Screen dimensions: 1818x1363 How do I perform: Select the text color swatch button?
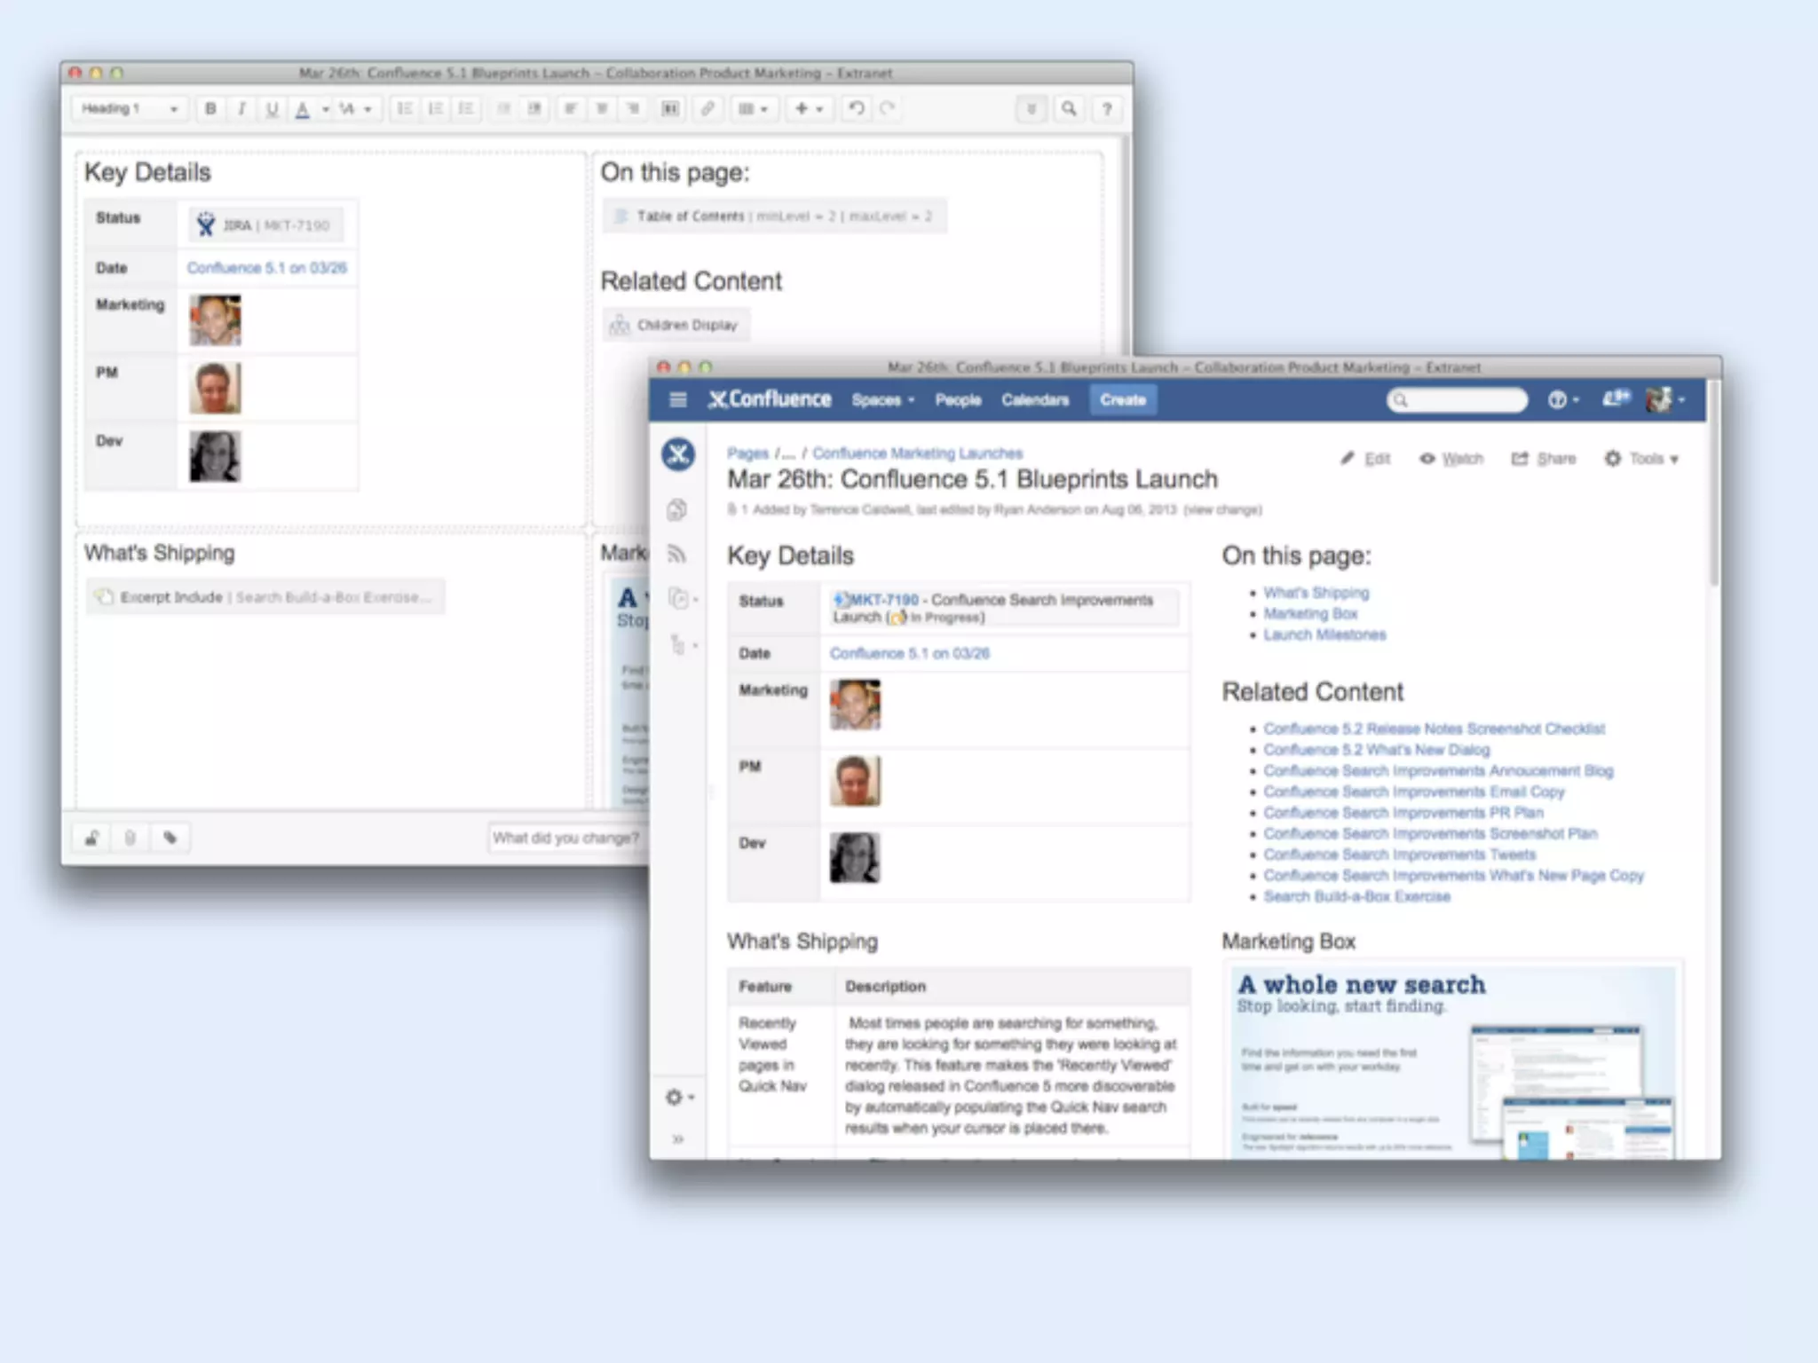pyautogui.click(x=303, y=109)
